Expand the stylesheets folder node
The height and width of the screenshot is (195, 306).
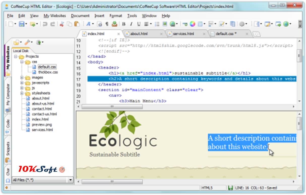click(x=22, y=93)
